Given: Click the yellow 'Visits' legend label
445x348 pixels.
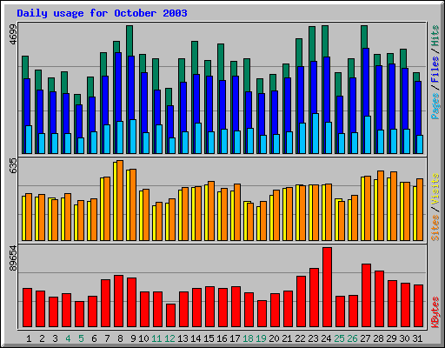Looking at the screenshot, I should tap(435, 190).
